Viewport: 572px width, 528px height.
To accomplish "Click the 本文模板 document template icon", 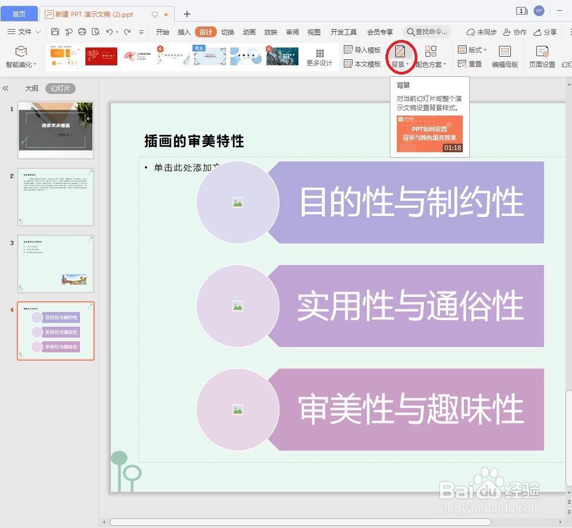I will tap(362, 64).
